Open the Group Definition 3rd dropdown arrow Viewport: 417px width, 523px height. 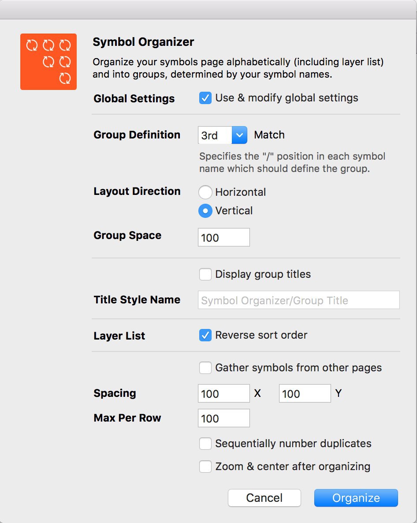(239, 135)
